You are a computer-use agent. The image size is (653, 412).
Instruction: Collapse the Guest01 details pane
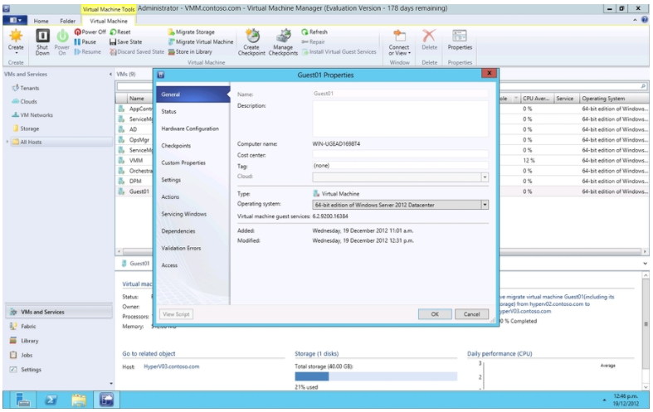(645, 264)
